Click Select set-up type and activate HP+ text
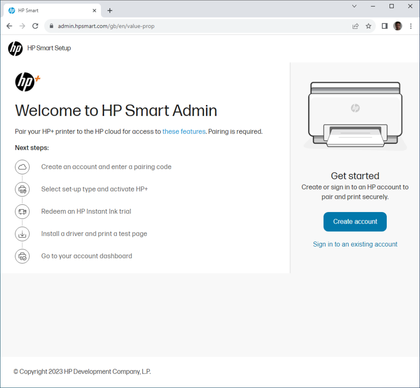 point(94,189)
